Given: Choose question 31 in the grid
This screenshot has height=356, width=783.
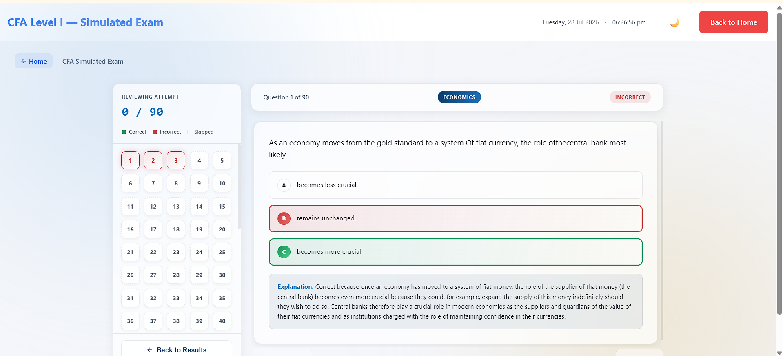Looking at the screenshot, I should (130, 298).
